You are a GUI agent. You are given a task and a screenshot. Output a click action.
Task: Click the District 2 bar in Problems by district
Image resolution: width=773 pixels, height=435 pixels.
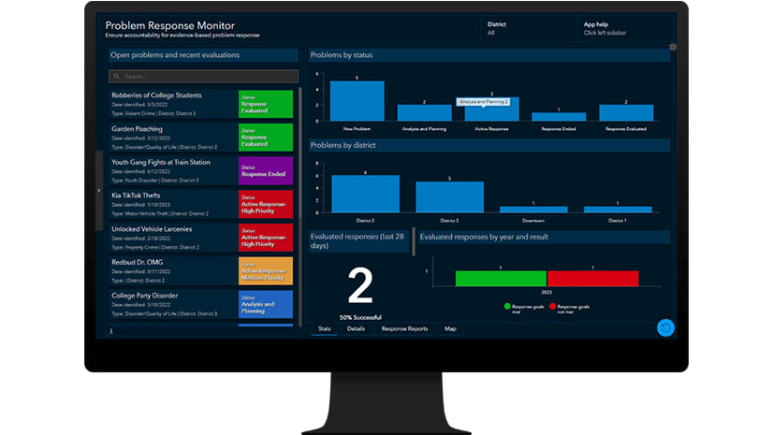[x=365, y=194]
